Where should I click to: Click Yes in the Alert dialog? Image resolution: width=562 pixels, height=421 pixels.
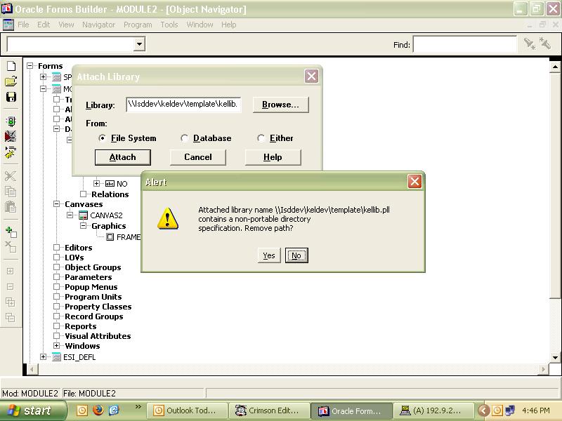[x=269, y=255]
